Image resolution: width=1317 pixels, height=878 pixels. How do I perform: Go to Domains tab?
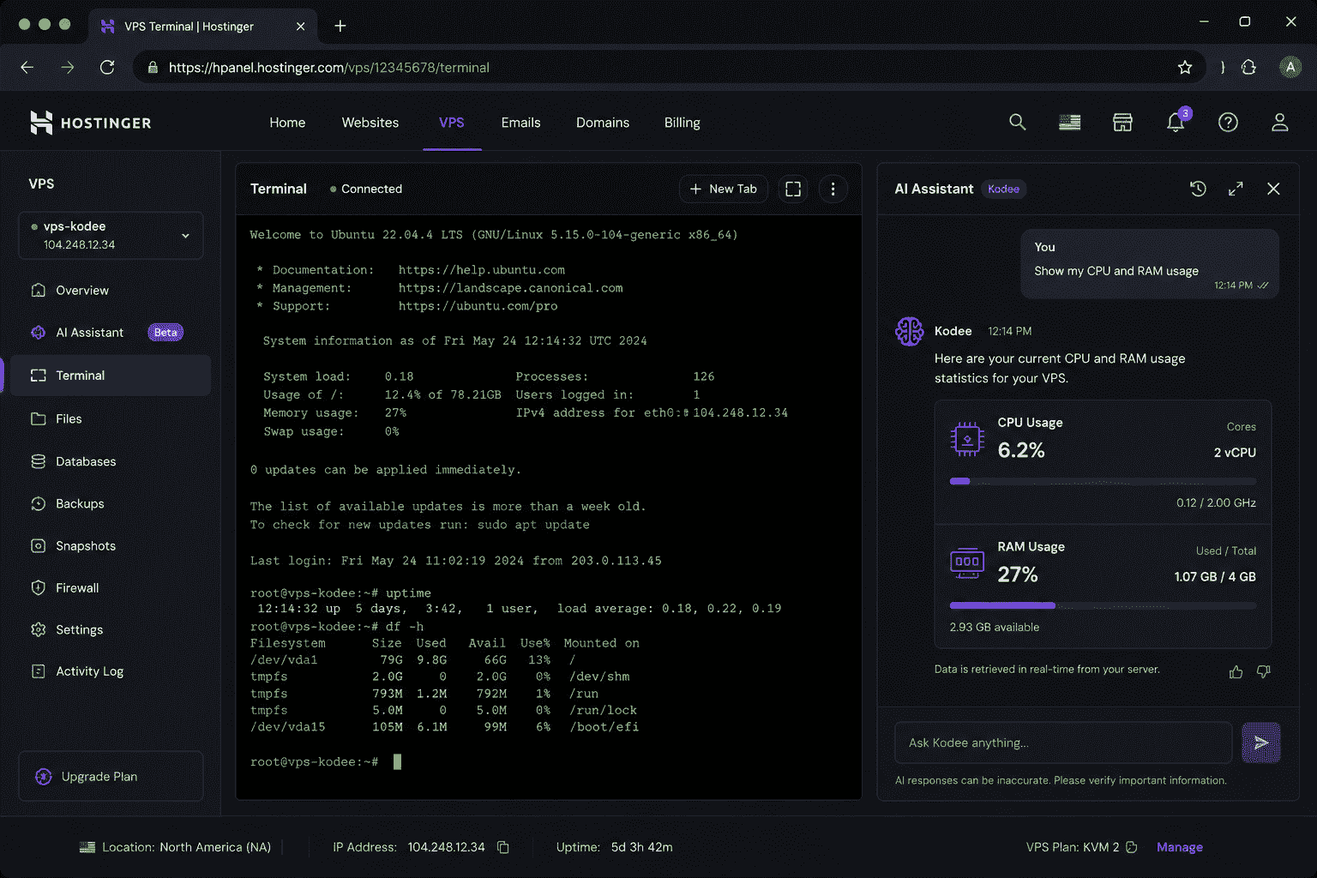[603, 123]
